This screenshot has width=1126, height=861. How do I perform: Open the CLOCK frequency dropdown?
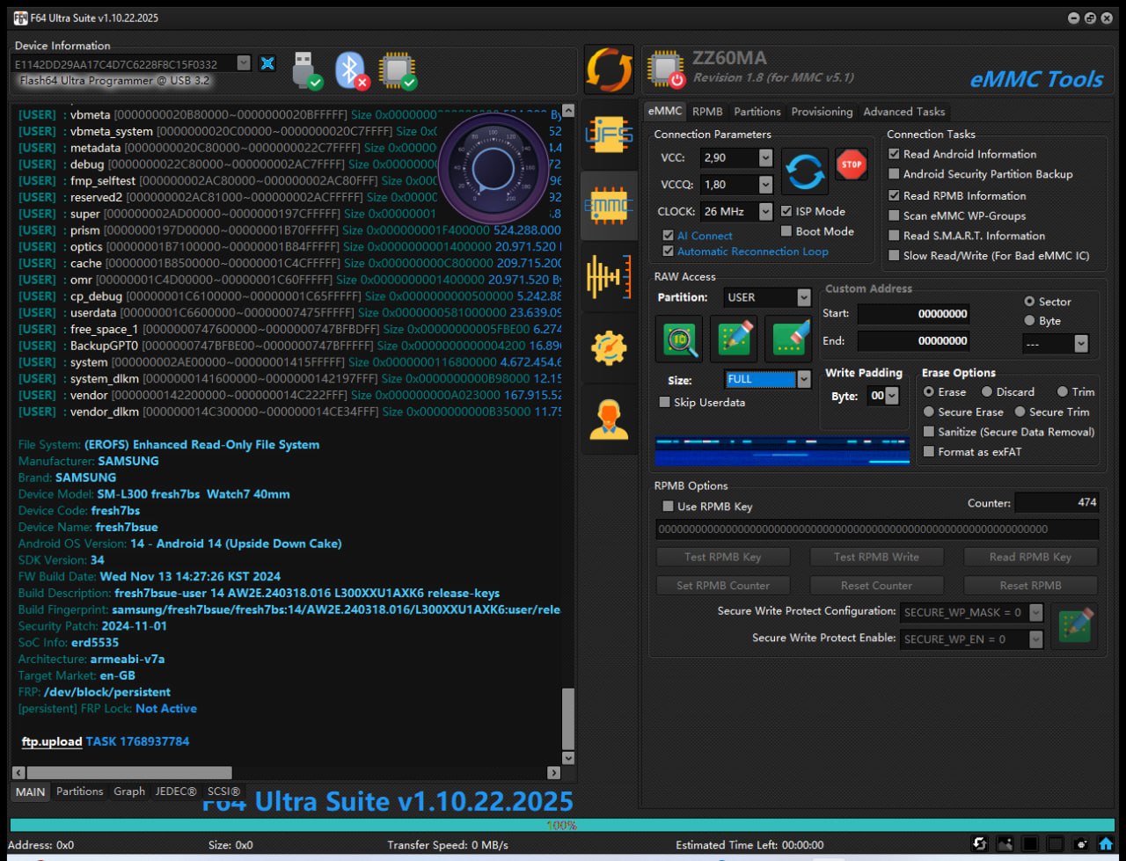coord(765,212)
